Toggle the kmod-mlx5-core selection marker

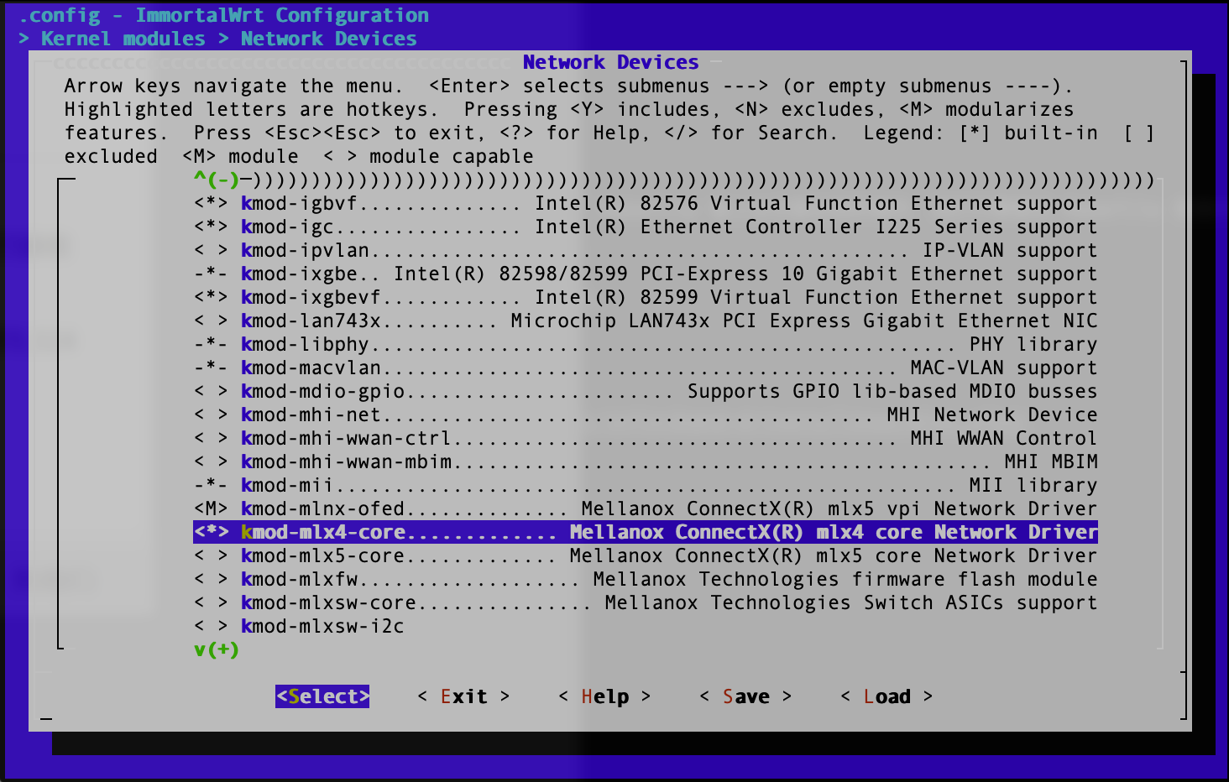pyautogui.click(x=211, y=555)
